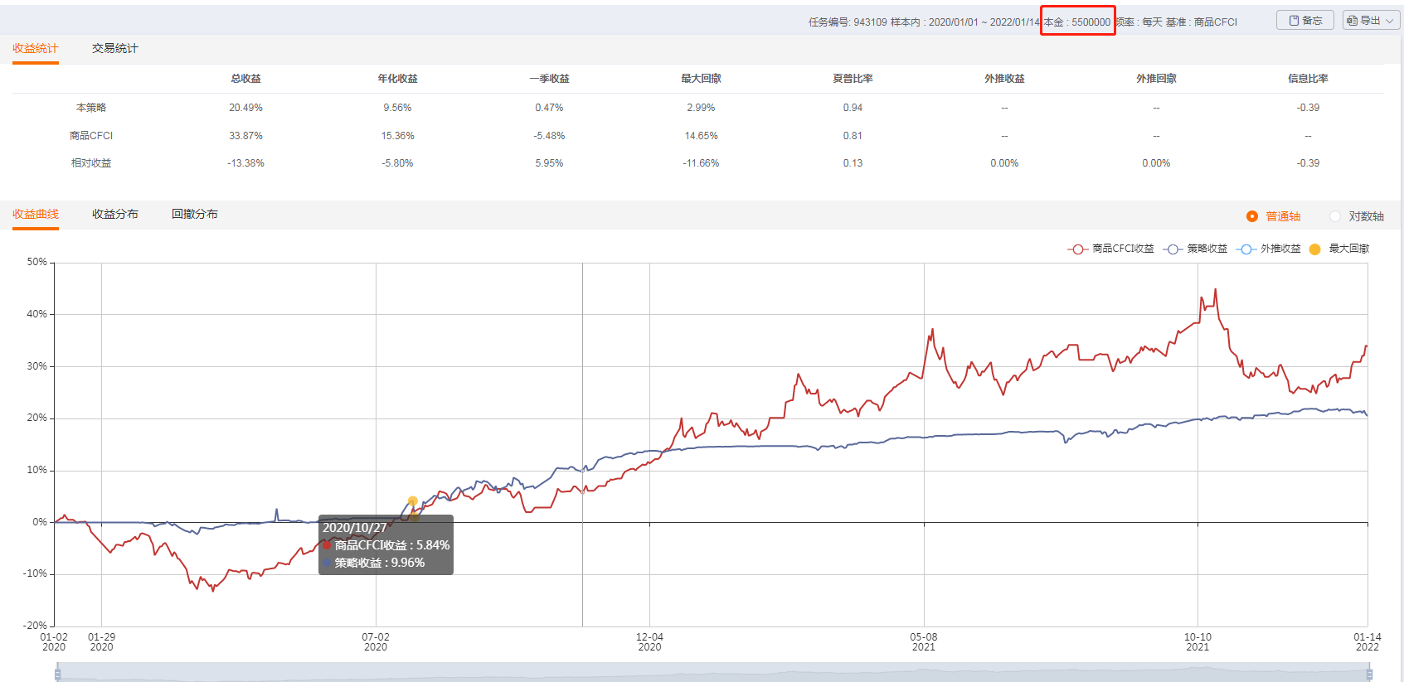This screenshot has height=682, width=1404.
Task: Open the 备忘 memo button
Action: click(1305, 21)
